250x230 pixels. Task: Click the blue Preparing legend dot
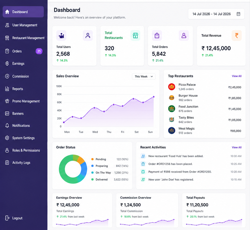[x=92, y=166]
